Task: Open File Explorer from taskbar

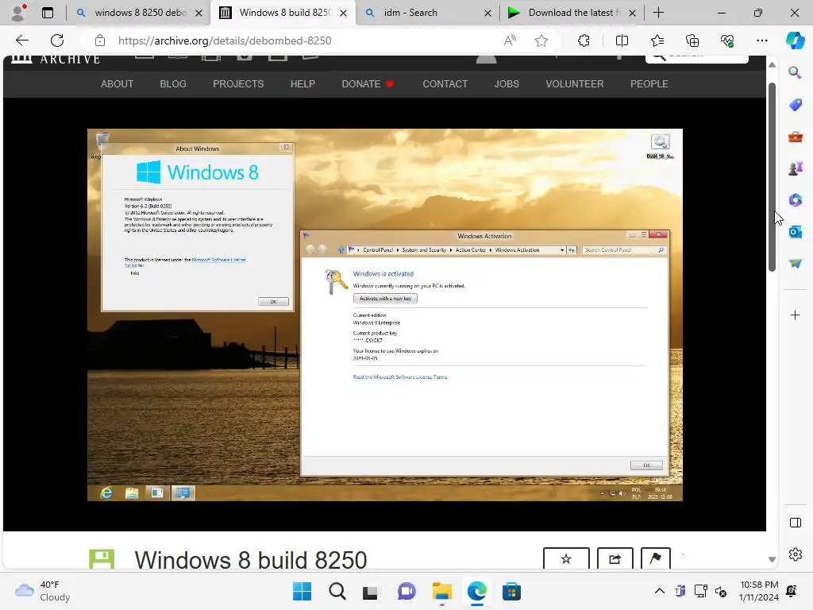Action: (x=441, y=591)
